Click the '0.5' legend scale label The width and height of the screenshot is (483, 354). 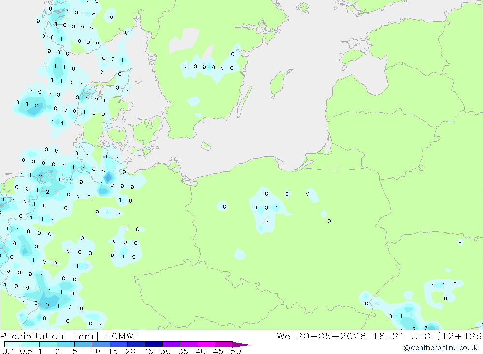click(26, 351)
